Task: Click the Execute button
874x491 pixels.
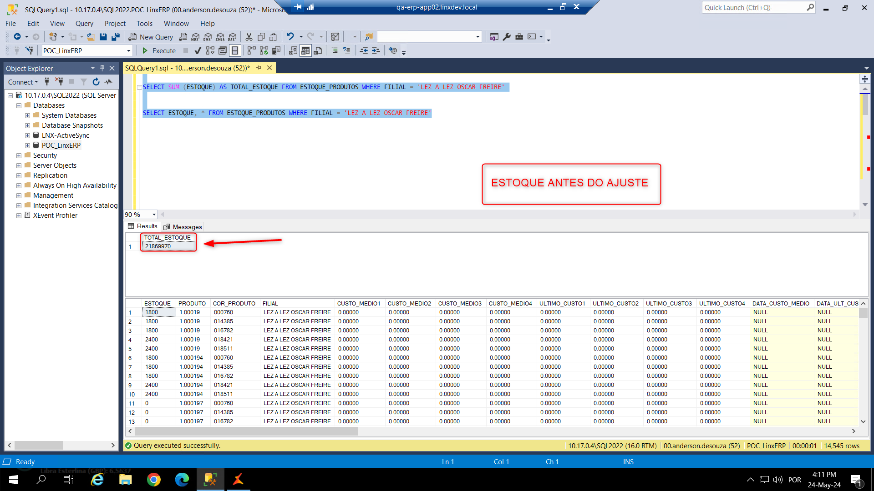Action: point(159,50)
